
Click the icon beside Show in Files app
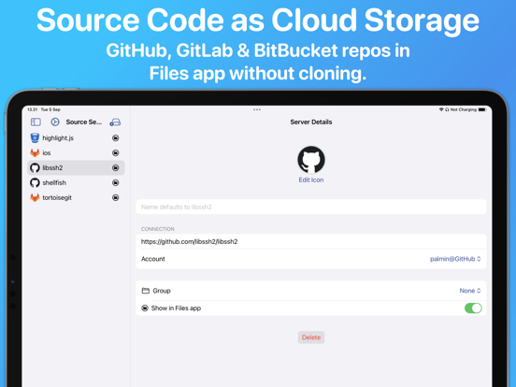click(145, 308)
